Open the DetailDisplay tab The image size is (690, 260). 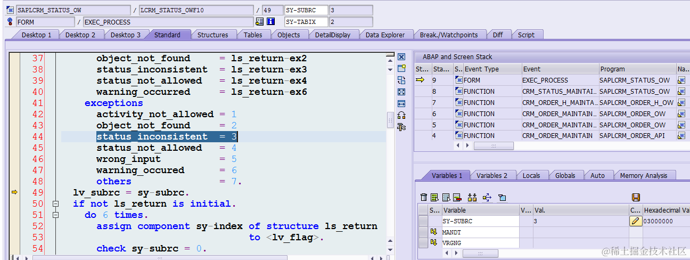(x=333, y=35)
